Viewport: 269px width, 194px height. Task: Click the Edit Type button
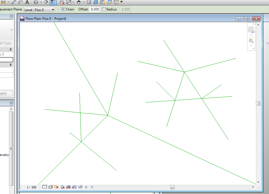pyautogui.click(x=5, y=43)
